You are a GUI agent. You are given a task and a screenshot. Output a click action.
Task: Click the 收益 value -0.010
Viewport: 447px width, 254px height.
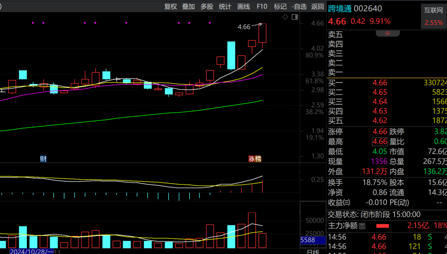(x=376, y=202)
